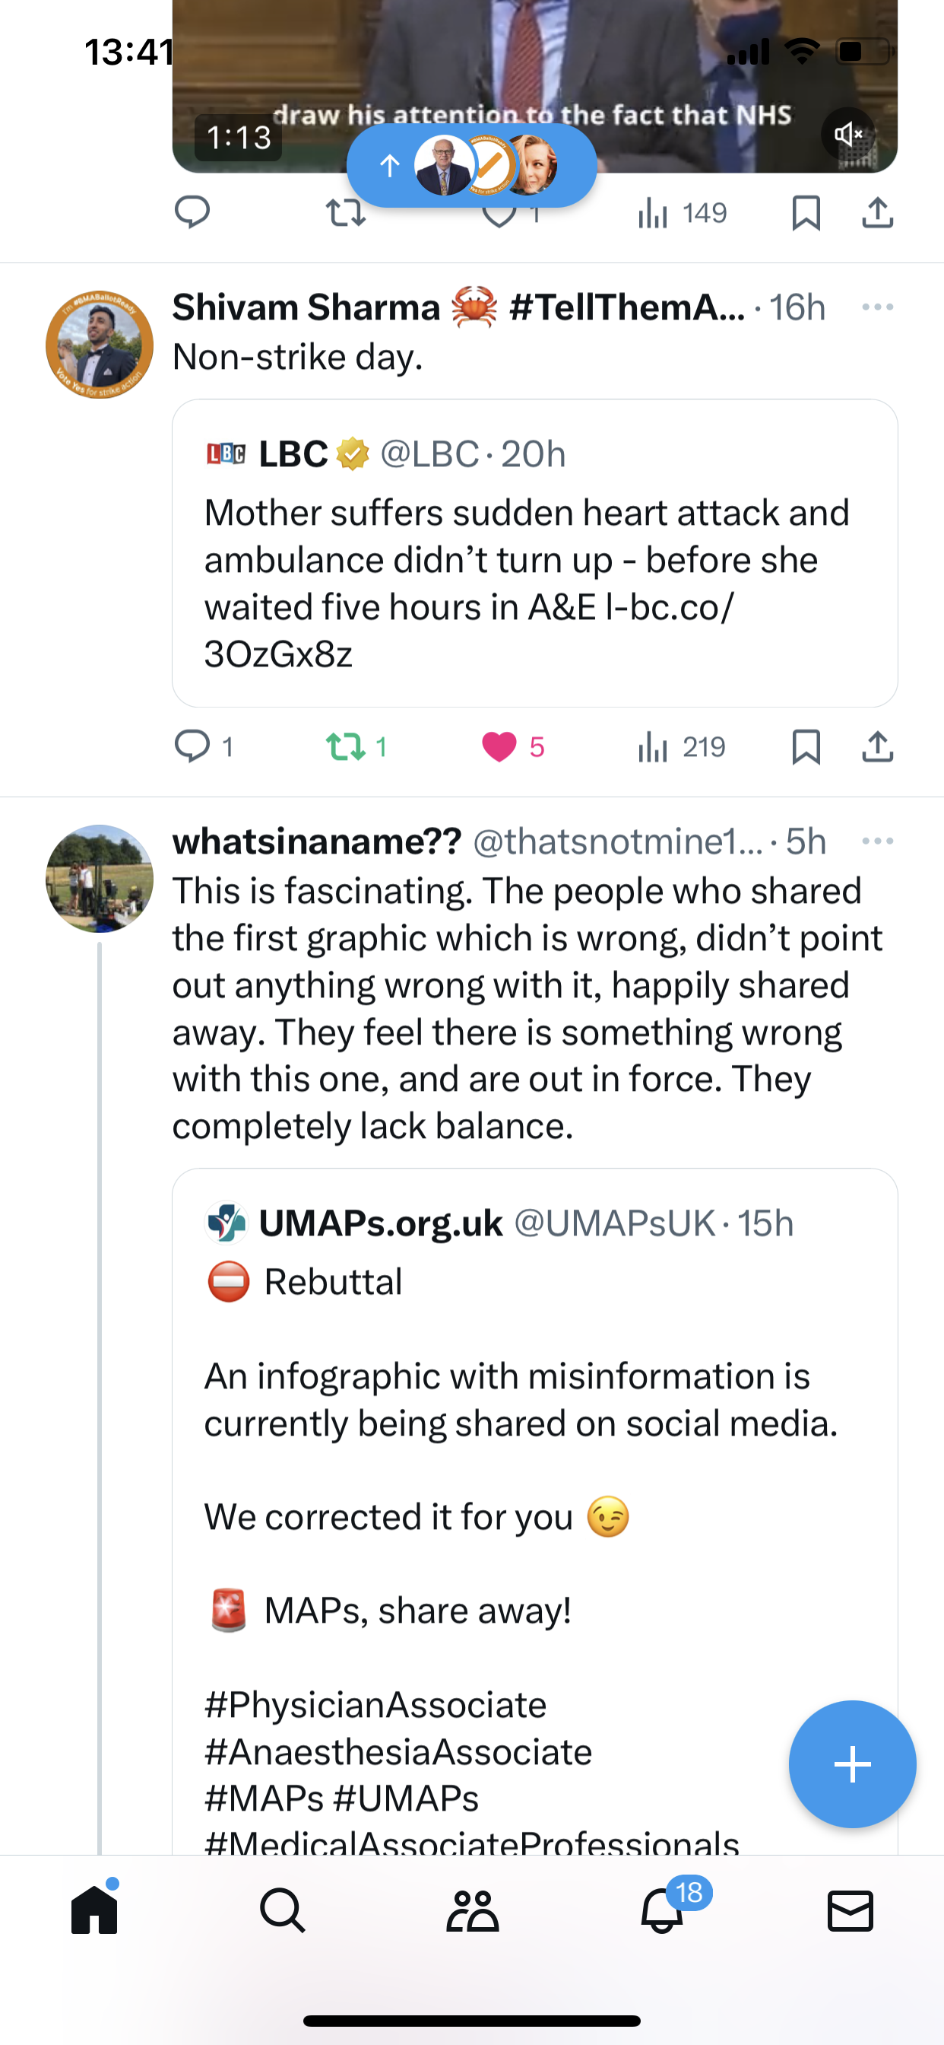Image resolution: width=944 pixels, height=2045 pixels.
Task: Open the #PhysicianAssociate hashtag
Action: click(x=375, y=1705)
